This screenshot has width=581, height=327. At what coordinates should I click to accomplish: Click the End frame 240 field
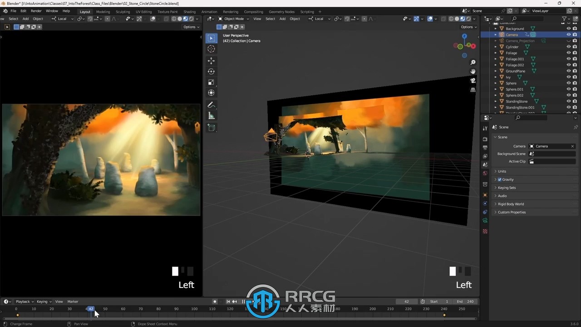pyautogui.click(x=465, y=302)
